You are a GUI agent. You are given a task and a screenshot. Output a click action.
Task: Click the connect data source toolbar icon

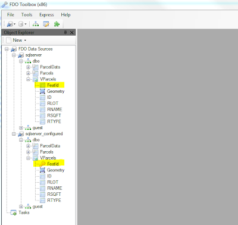point(10,24)
